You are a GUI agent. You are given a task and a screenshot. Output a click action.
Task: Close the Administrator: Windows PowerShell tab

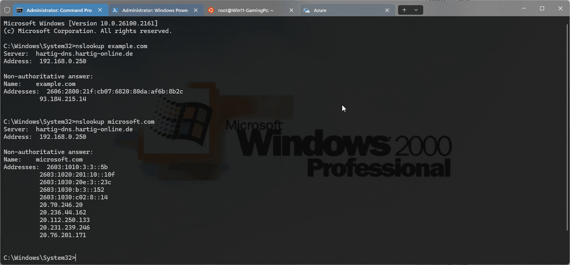[195, 10]
